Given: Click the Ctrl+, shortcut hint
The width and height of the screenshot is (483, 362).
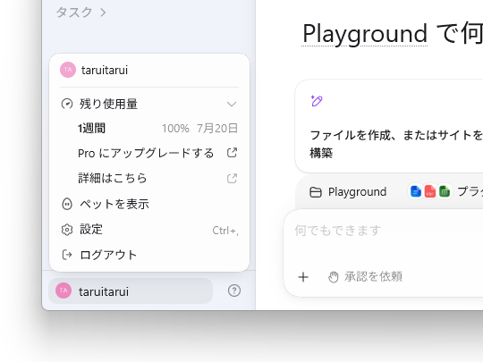Looking at the screenshot, I should coord(225,231).
